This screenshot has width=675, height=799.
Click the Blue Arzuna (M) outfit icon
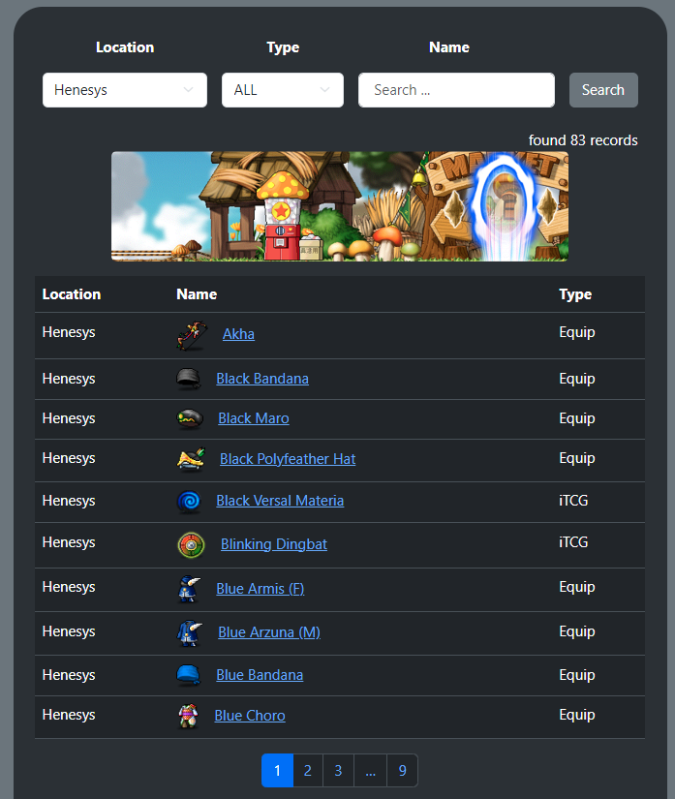point(190,632)
